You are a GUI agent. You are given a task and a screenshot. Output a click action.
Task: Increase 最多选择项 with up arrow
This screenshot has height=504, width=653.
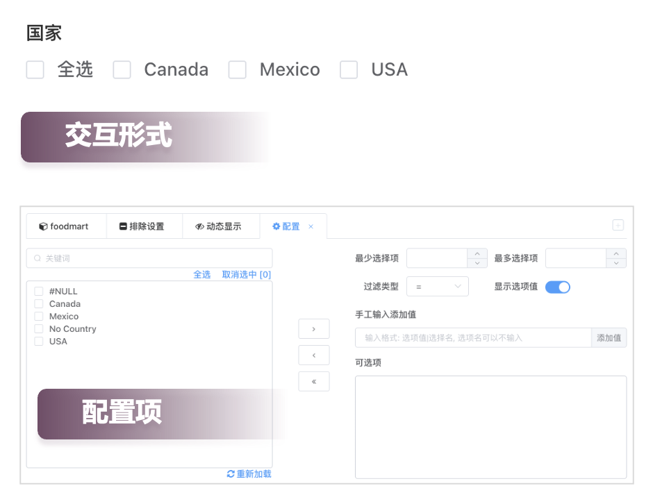616,253
